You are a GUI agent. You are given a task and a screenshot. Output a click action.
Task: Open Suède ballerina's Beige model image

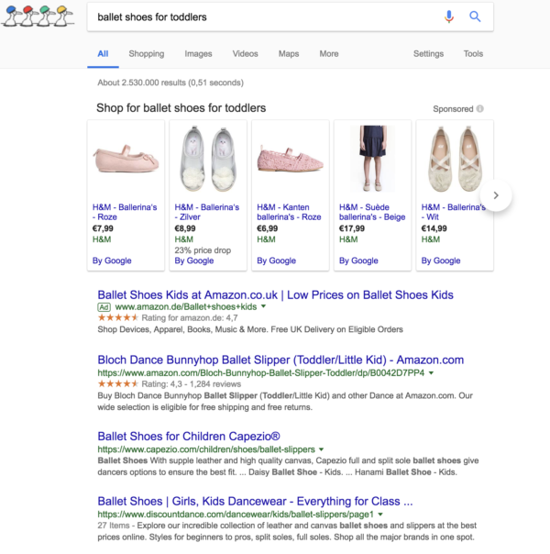(372, 159)
